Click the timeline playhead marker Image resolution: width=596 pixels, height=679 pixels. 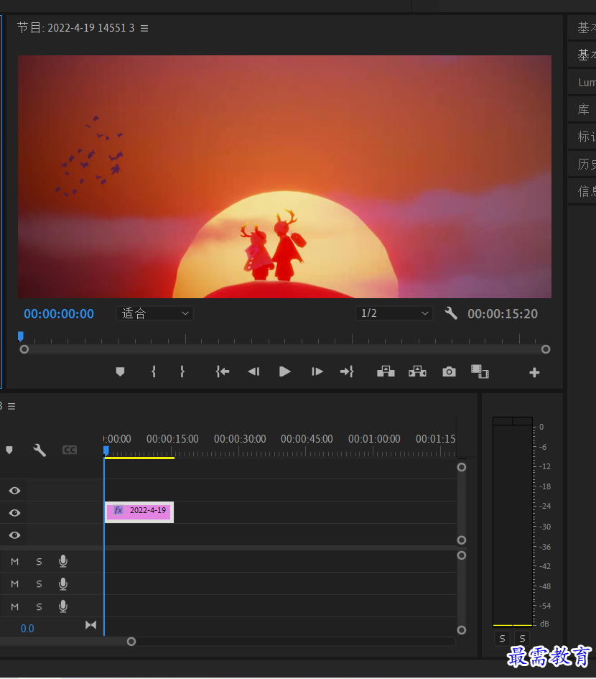coord(106,451)
